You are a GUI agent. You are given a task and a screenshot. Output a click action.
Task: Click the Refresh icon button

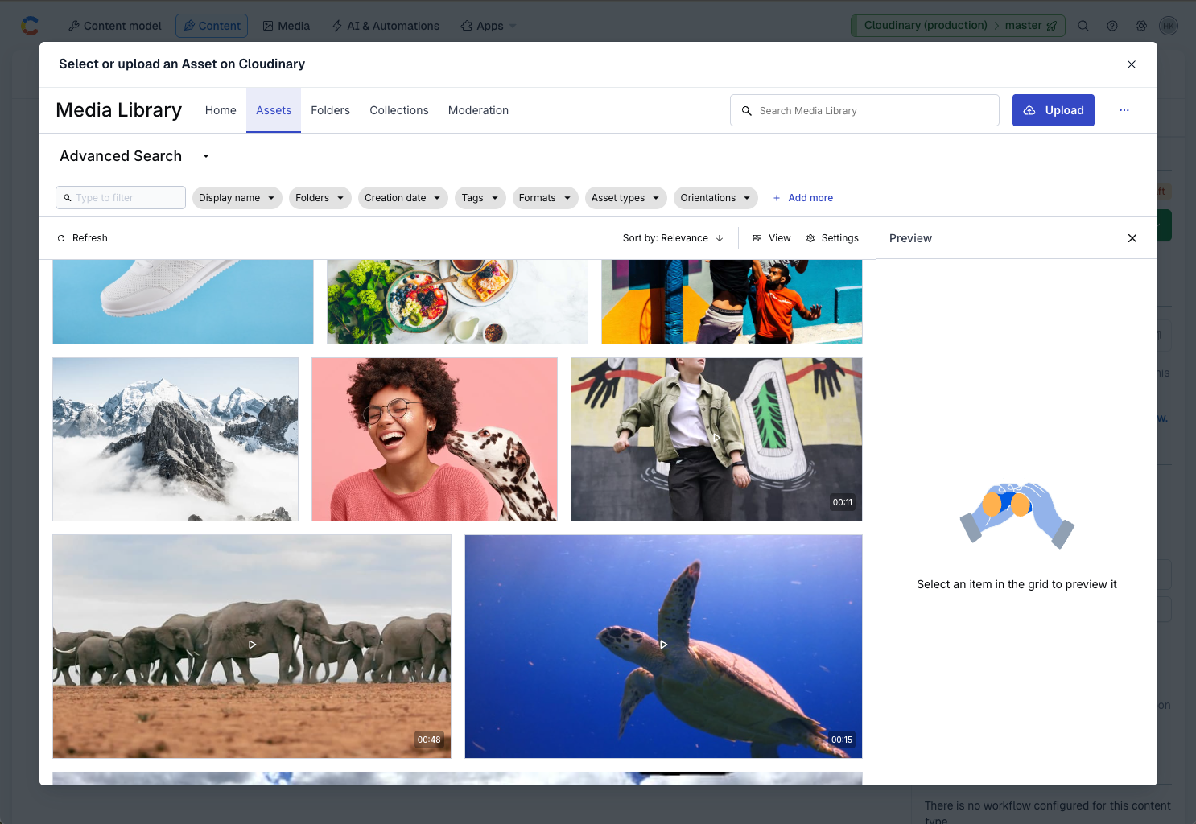[x=61, y=238]
